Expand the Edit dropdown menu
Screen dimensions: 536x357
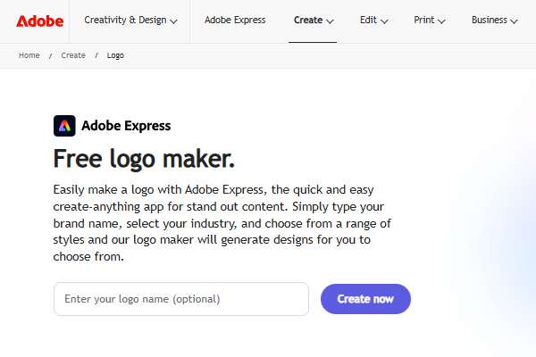coord(373,21)
